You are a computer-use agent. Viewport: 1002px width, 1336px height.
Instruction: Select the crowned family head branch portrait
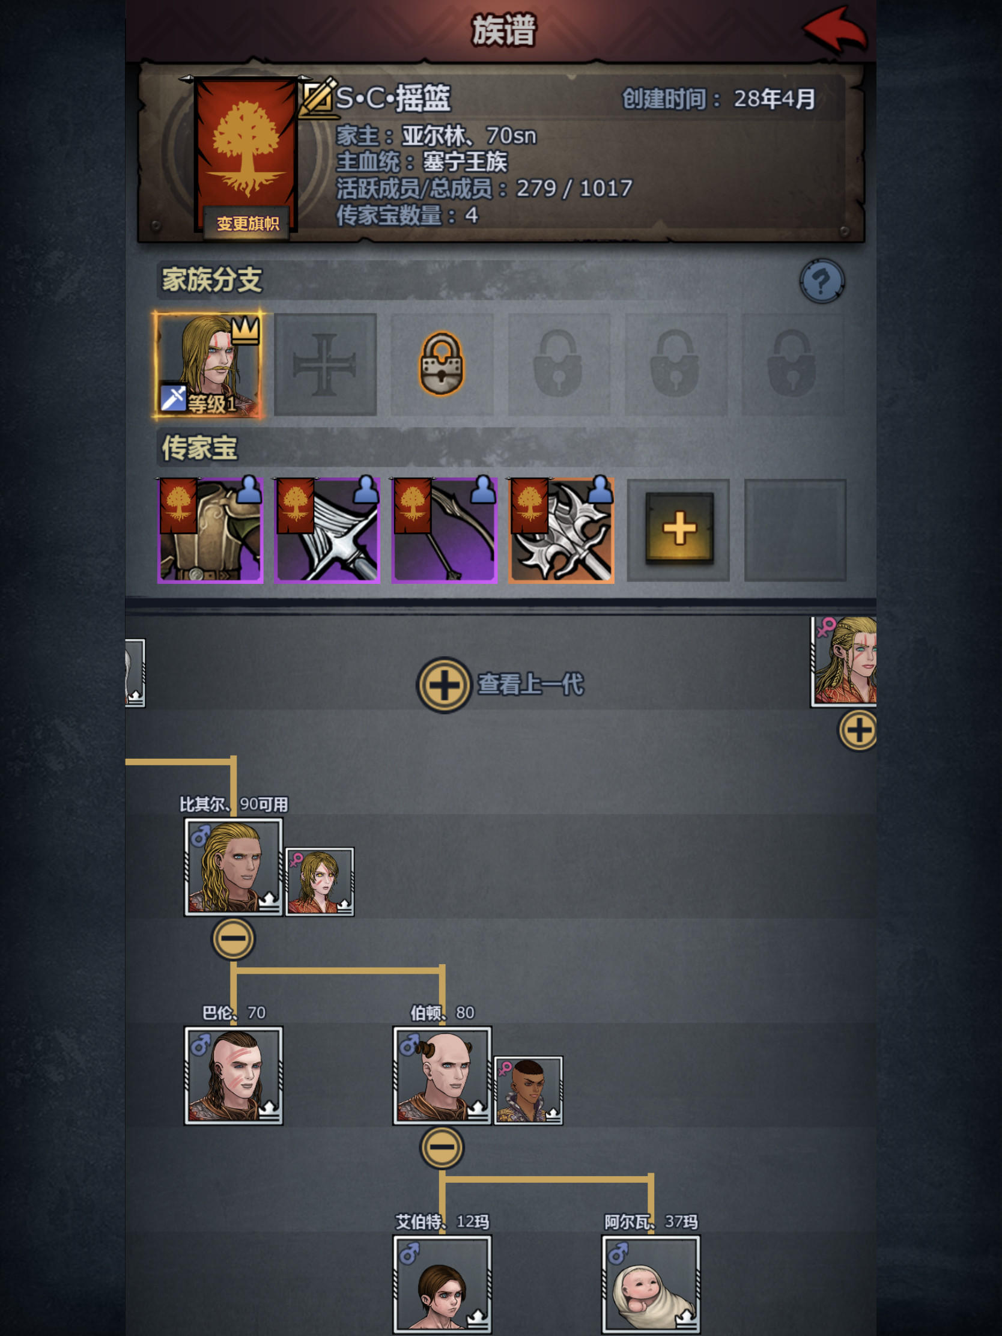[209, 364]
